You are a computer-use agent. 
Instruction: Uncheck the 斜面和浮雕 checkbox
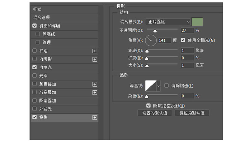(35, 26)
